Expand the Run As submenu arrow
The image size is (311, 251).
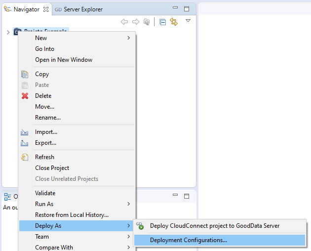[129, 204]
